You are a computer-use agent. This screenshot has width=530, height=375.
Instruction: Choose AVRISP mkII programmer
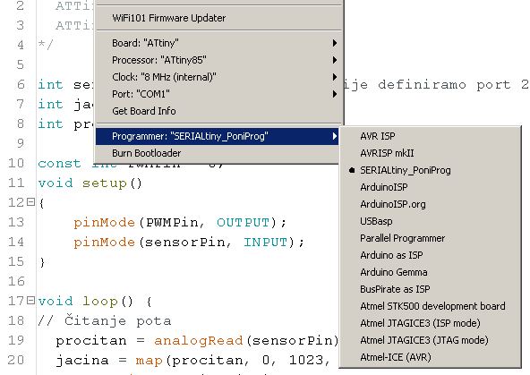(x=431, y=153)
